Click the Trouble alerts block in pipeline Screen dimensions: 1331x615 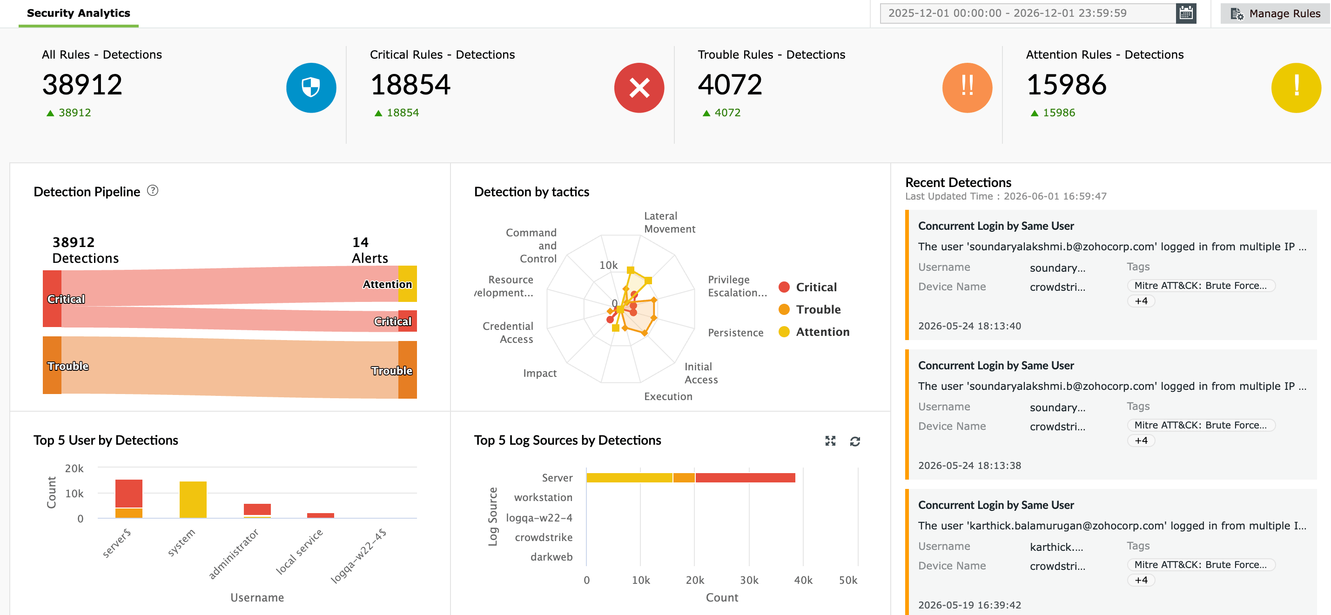408,370
